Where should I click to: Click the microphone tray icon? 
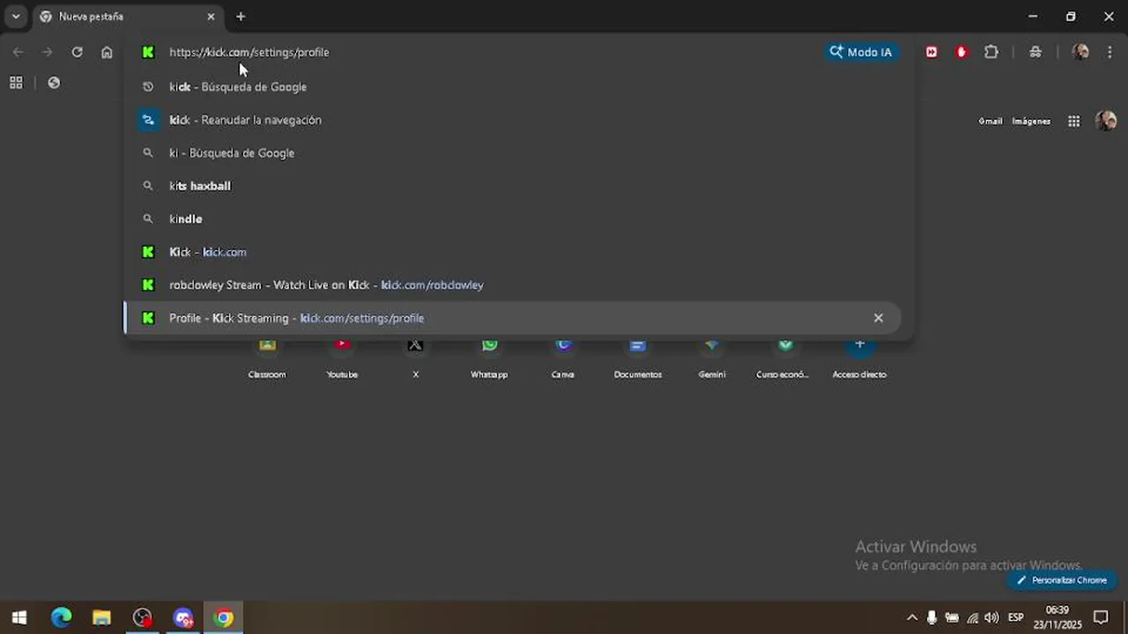pos(931,618)
